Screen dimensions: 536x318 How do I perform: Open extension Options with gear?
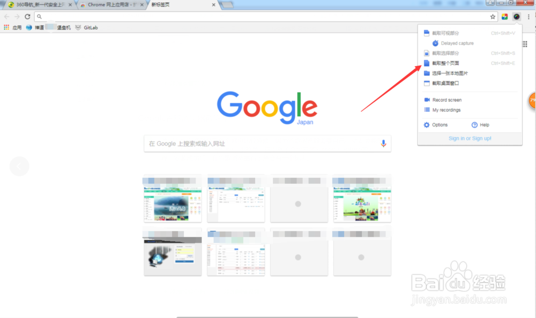click(x=435, y=125)
